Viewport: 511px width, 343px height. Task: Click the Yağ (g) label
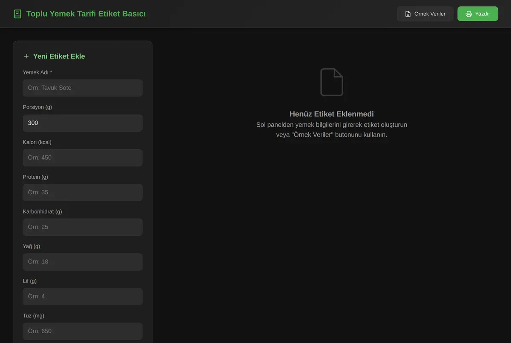coord(32,246)
